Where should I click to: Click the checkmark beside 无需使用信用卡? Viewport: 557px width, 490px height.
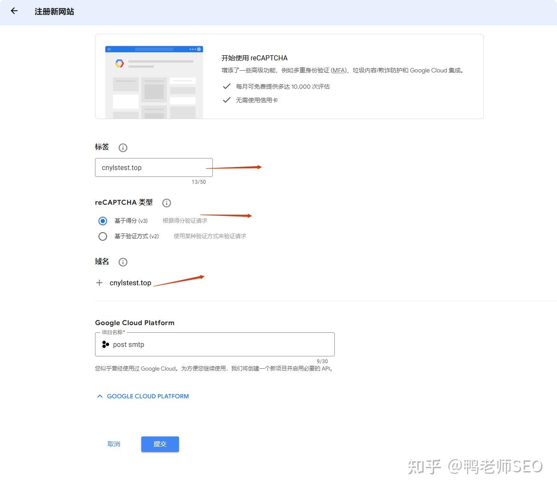point(226,100)
